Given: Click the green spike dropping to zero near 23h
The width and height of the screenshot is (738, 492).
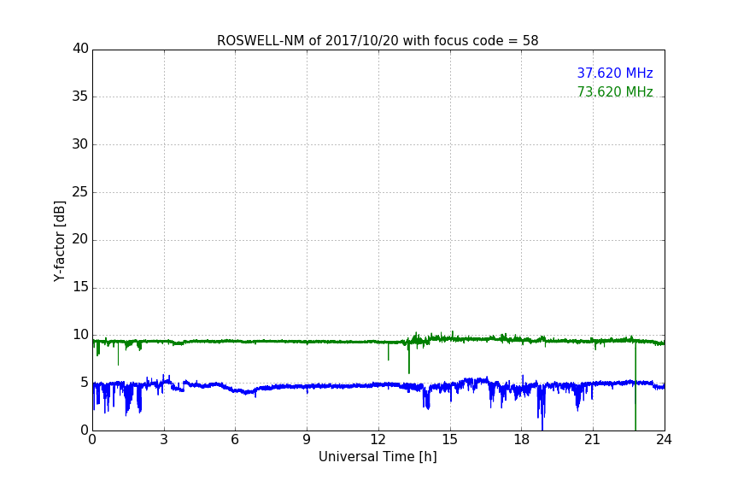Looking at the screenshot, I should (x=635, y=386).
